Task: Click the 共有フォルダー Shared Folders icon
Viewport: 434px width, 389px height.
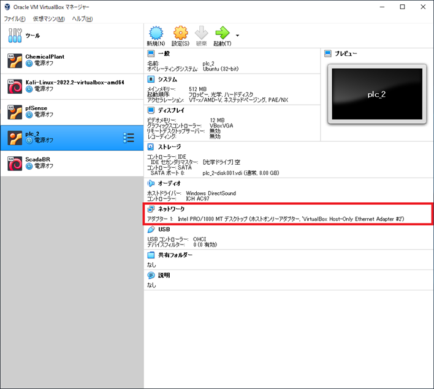Action: (x=151, y=255)
